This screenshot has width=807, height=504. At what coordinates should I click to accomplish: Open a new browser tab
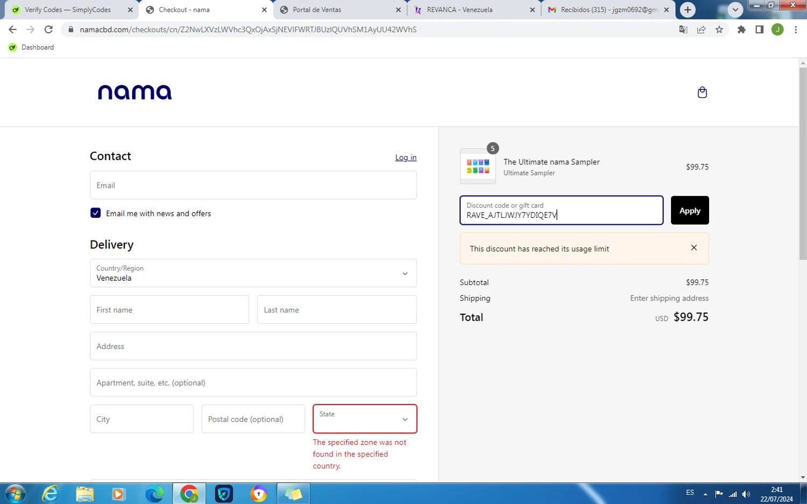click(x=688, y=10)
